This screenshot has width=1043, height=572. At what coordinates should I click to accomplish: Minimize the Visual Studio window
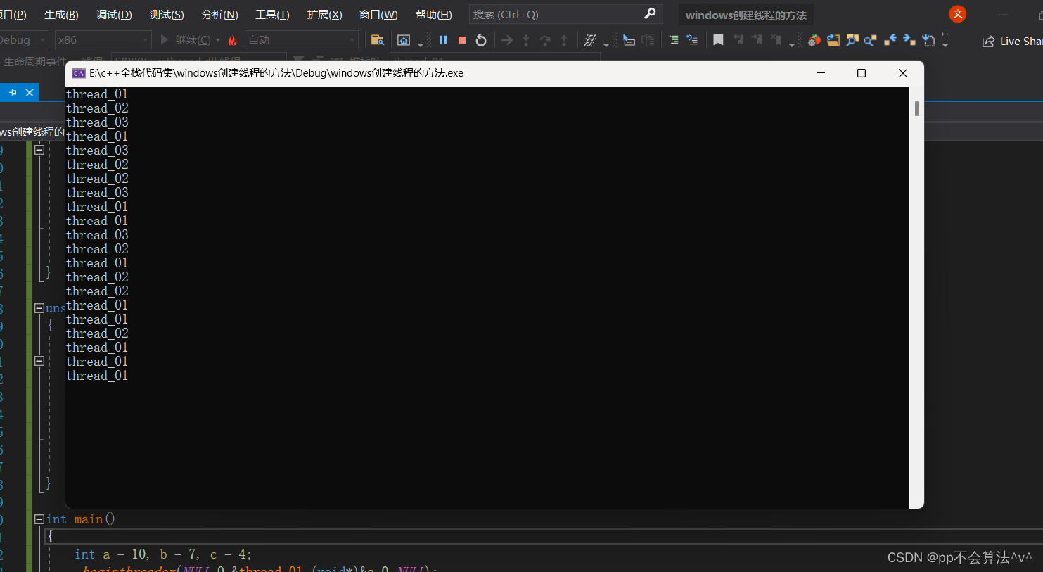(x=1003, y=14)
